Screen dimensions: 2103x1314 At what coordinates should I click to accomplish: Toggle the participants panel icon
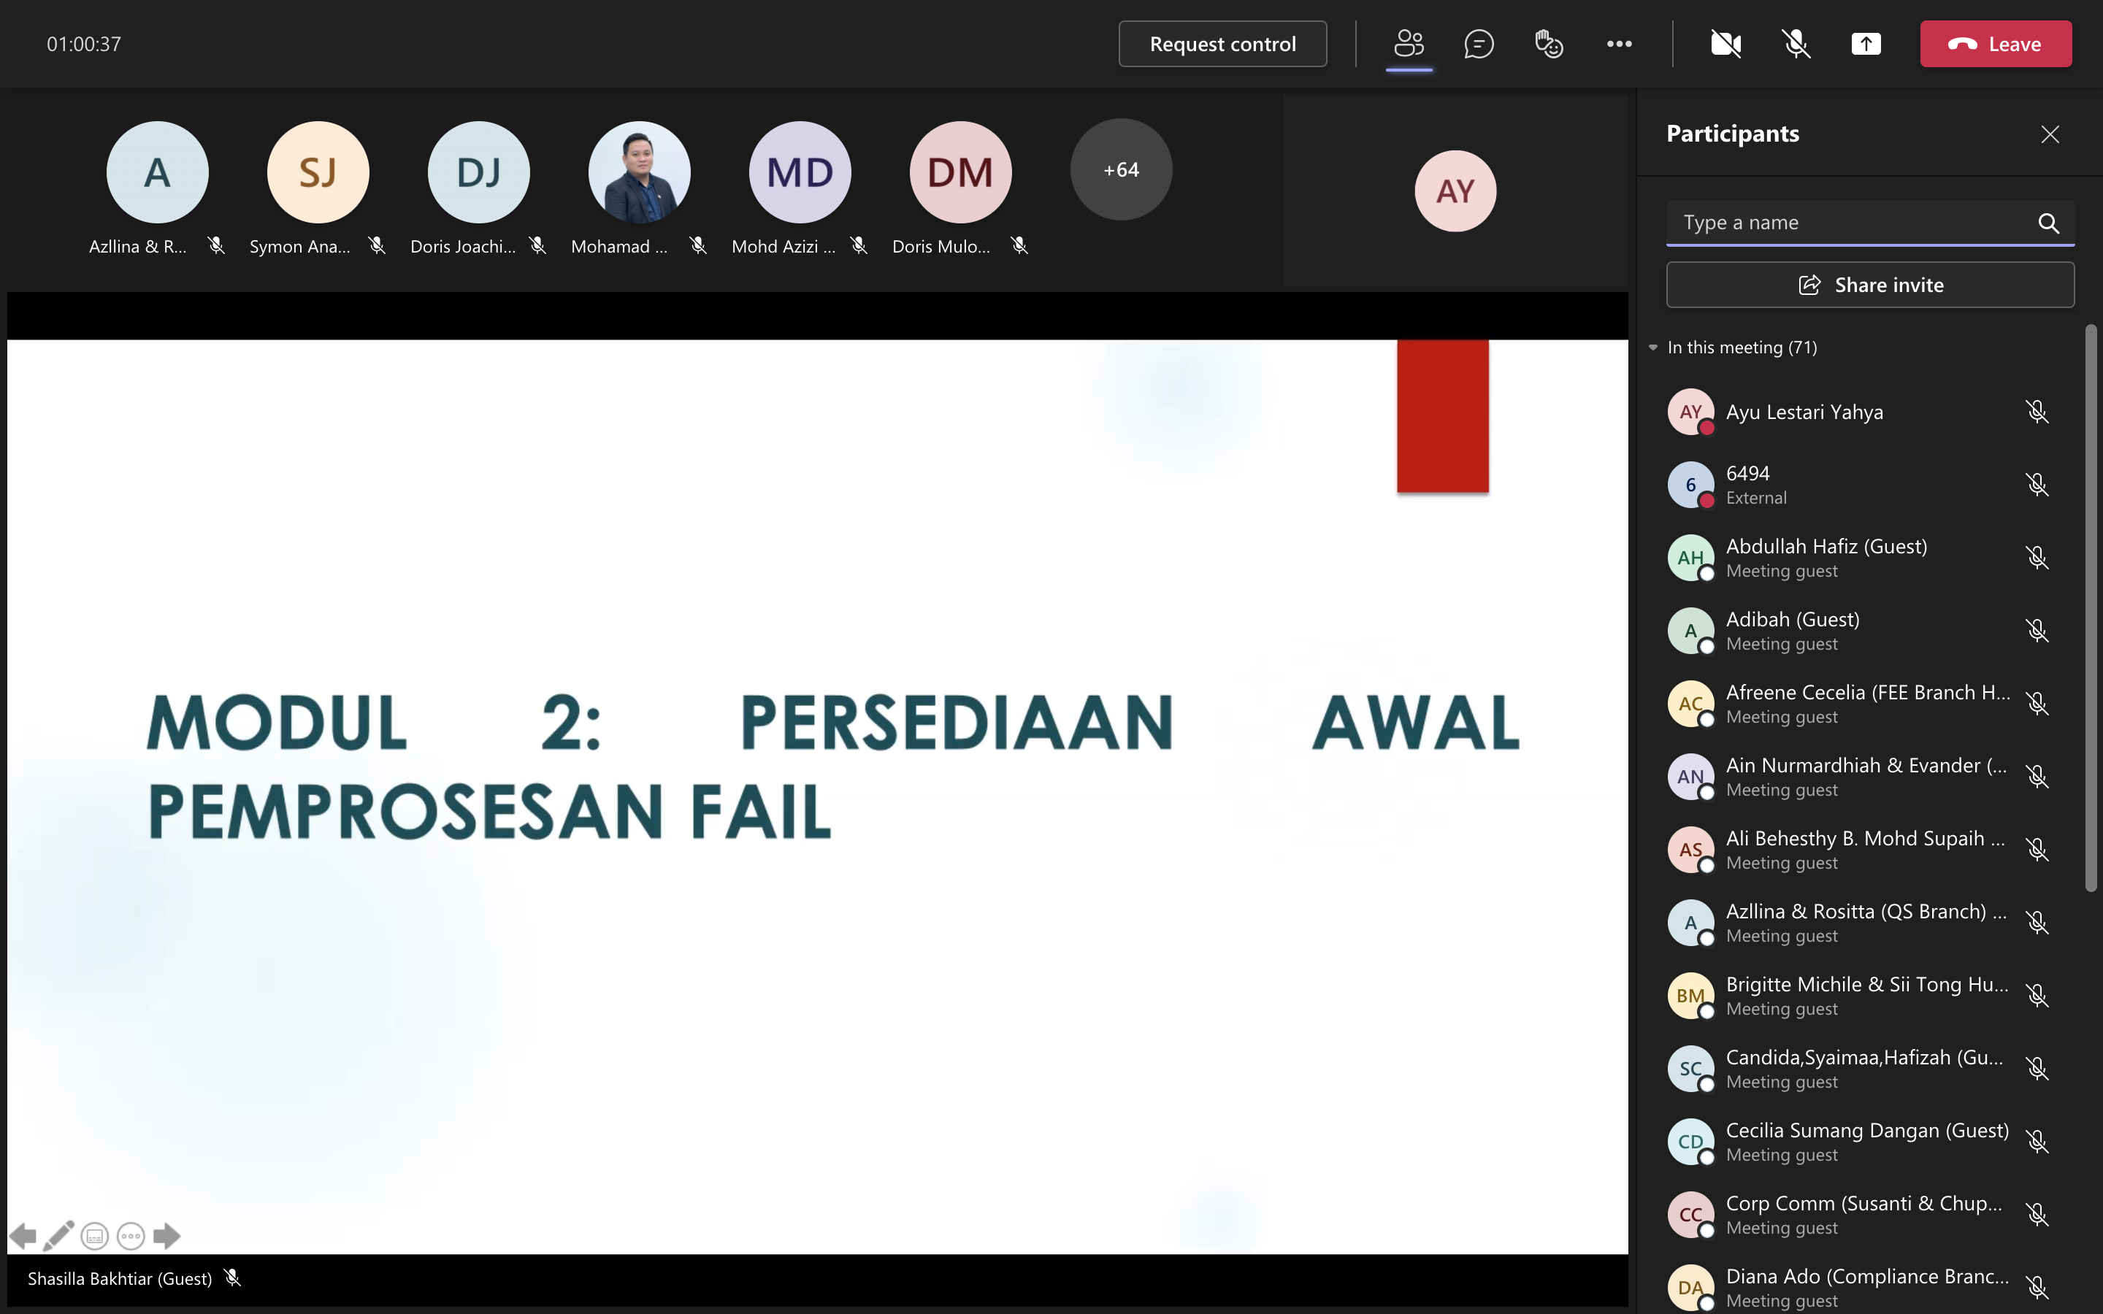pos(1409,44)
